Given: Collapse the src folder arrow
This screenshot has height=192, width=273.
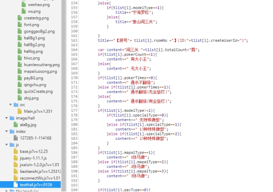Looking at the screenshot, I should (x=10, y=105).
